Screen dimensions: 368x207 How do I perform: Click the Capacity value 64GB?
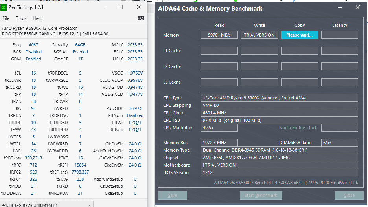click(x=80, y=45)
